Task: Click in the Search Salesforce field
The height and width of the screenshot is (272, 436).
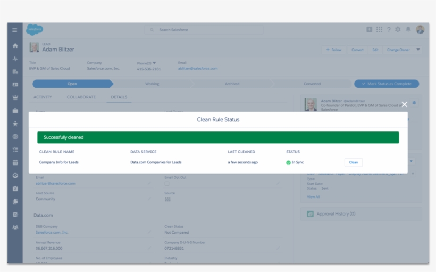Action: (204, 30)
